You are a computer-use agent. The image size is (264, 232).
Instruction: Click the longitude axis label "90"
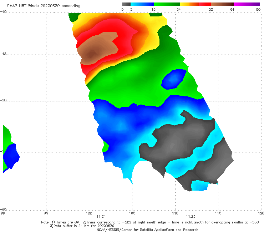click(x=3, y=213)
